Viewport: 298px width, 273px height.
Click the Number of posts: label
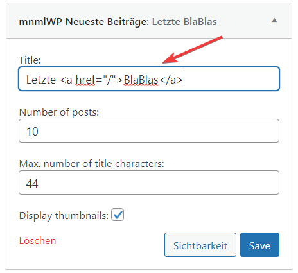(x=59, y=112)
